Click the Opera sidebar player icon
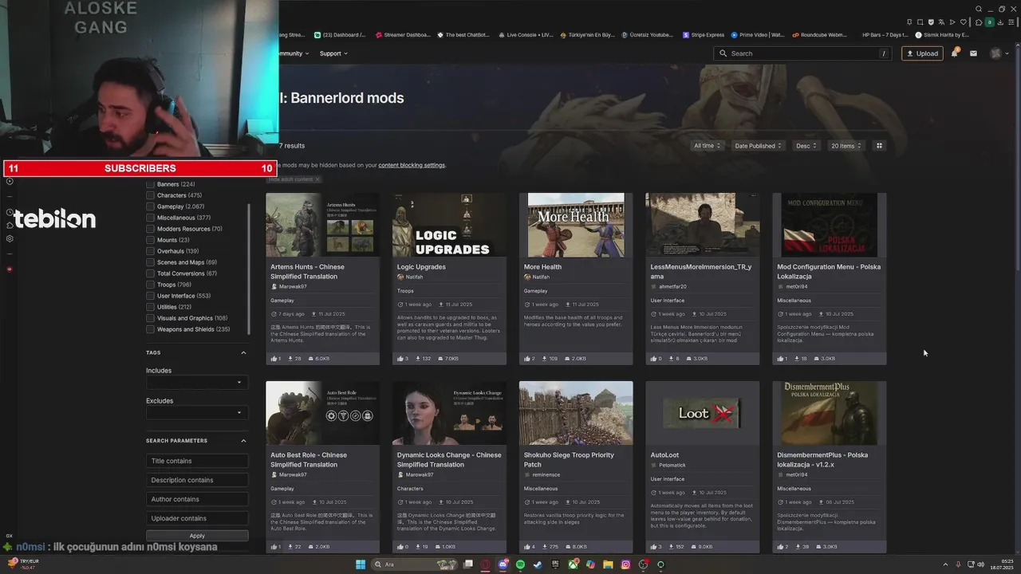Viewport: 1021px width, 574px height. (10, 181)
